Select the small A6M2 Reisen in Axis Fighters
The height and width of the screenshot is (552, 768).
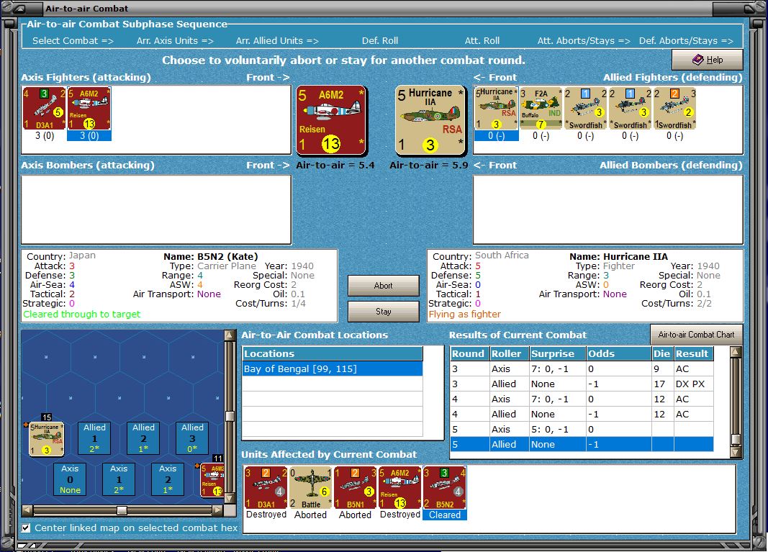(89, 108)
